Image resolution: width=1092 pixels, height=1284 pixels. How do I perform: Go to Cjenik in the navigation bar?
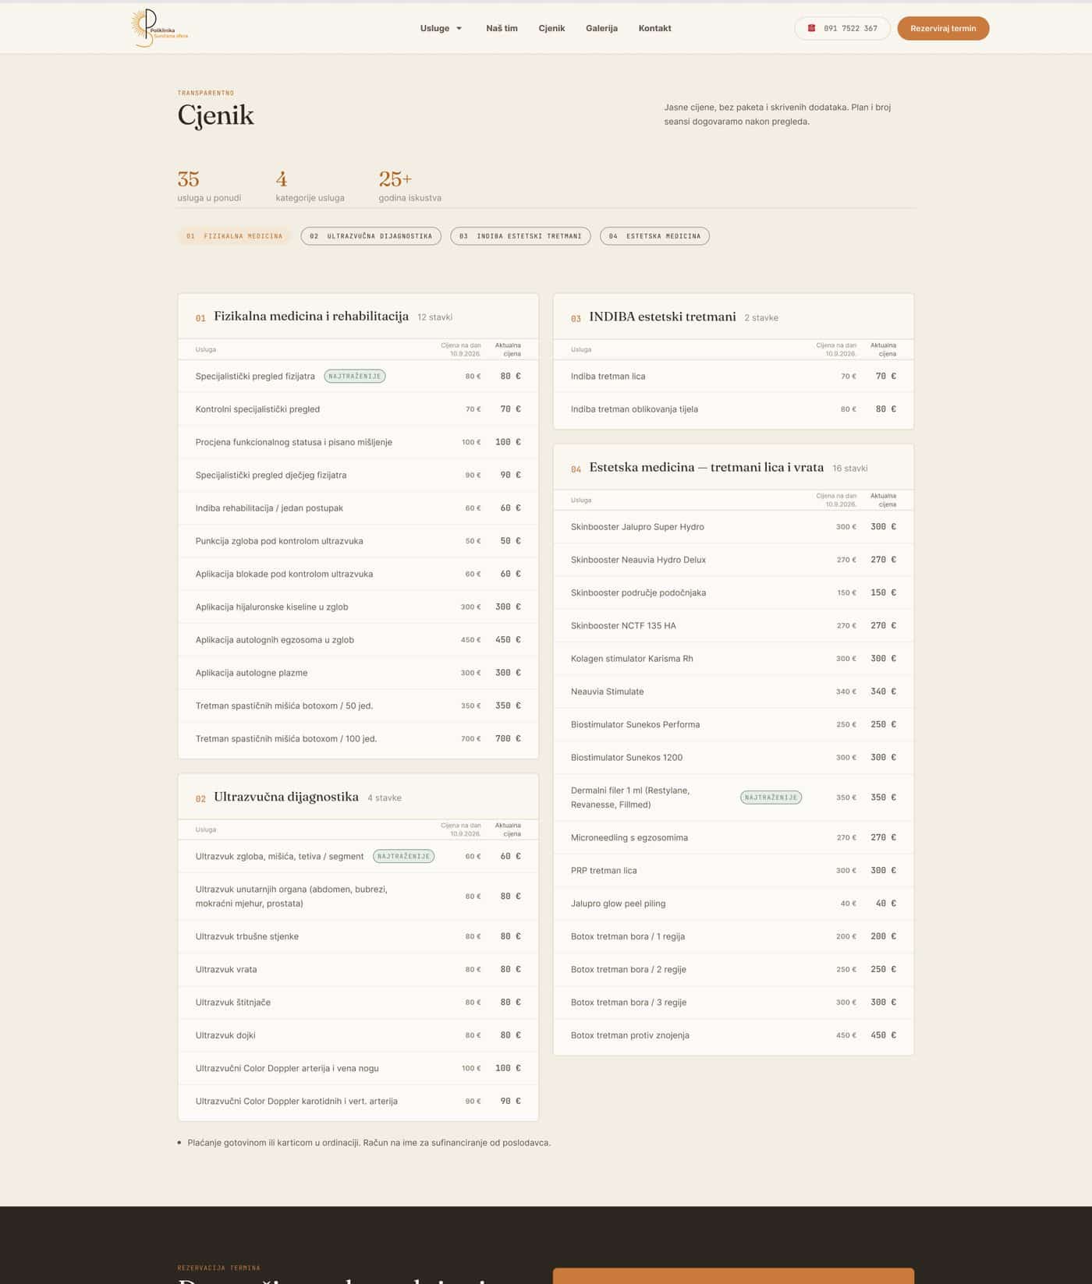(x=551, y=28)
